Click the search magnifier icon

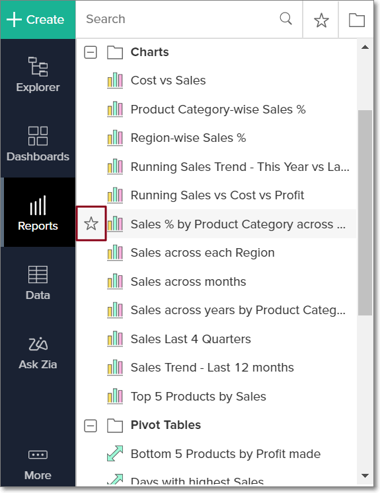(286, 18)
